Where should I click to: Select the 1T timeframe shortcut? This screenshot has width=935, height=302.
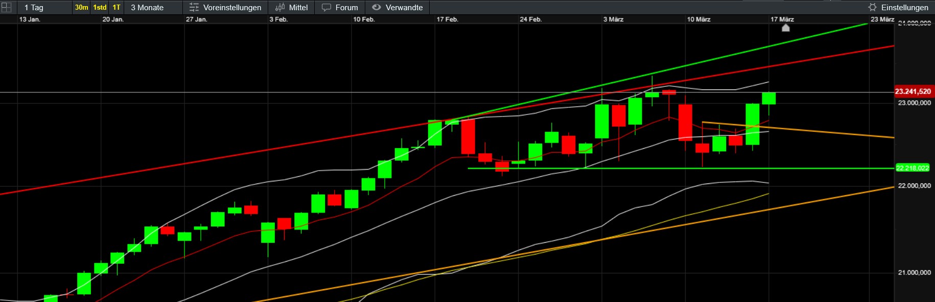point(116,7)
